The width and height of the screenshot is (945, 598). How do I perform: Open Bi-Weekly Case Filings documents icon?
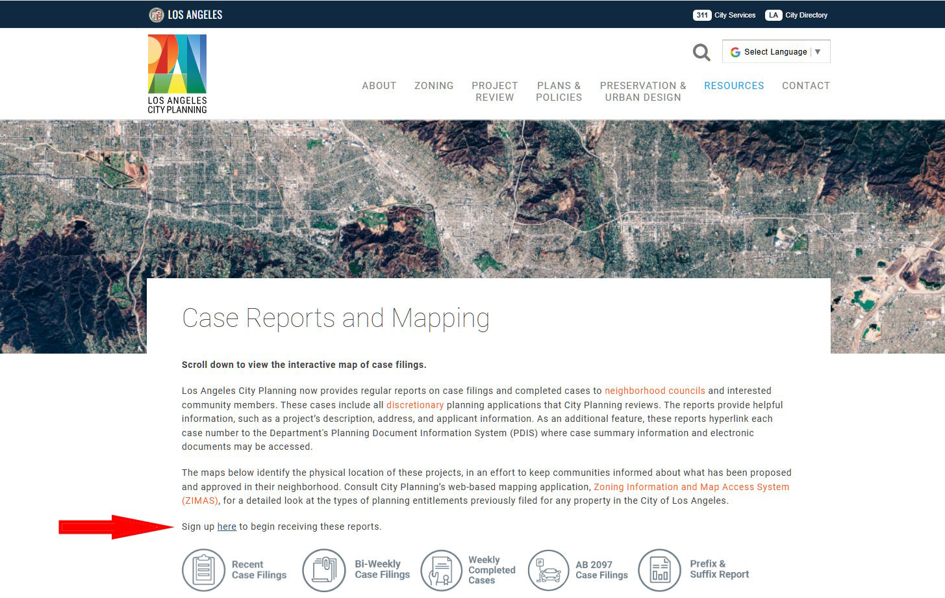point(324,570)
